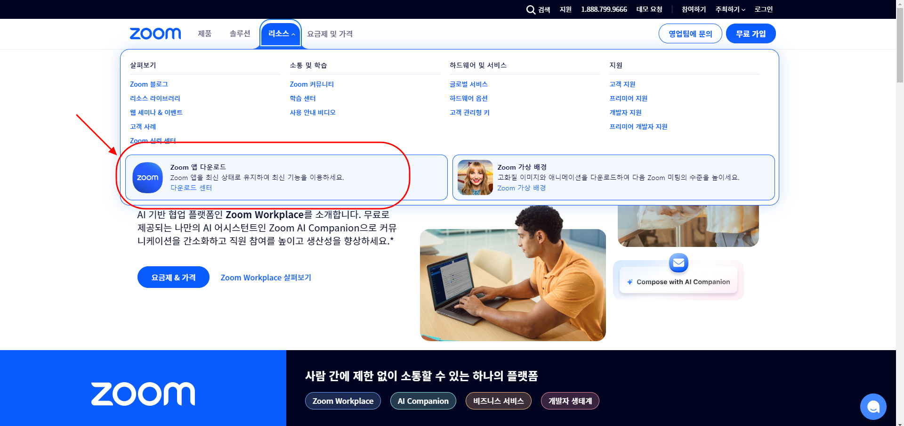Open the 고객 관리형 키 link
This screenshot has width=904, height=426.
coord(469,113)
